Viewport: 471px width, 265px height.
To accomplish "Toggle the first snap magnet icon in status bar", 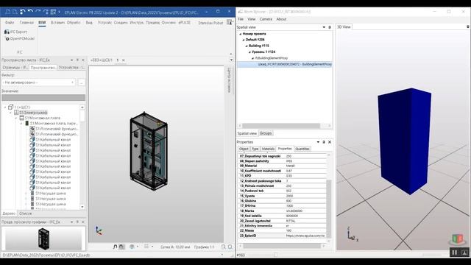I will click(115, 247).
